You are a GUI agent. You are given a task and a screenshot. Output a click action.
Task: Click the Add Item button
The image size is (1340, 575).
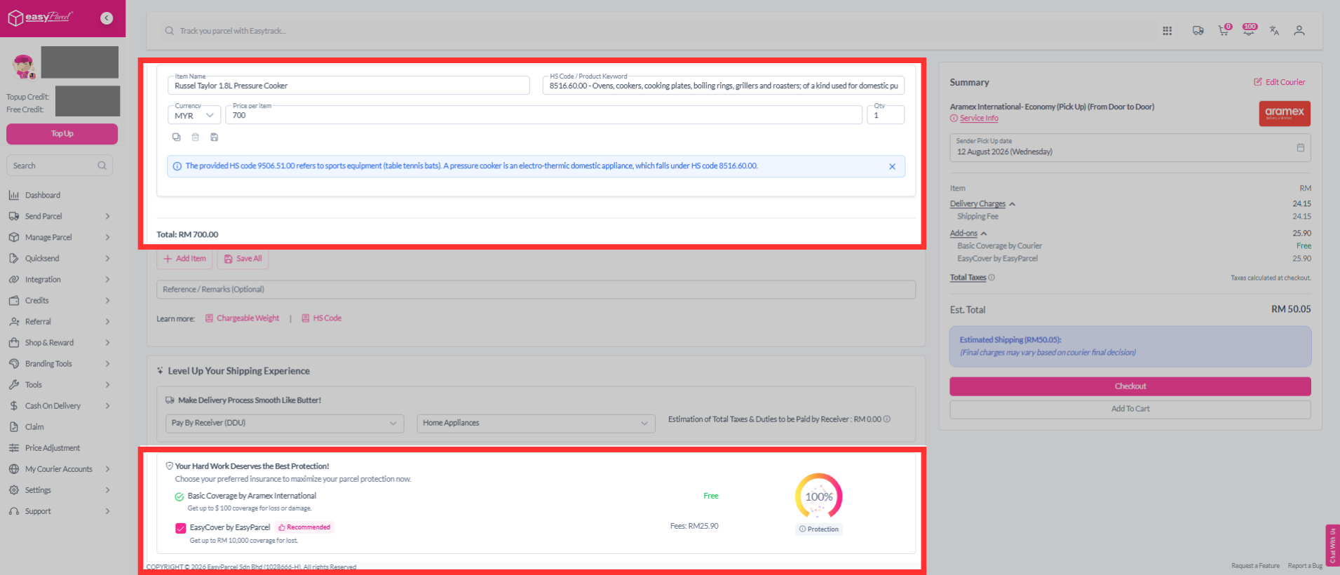coord(184,259)
